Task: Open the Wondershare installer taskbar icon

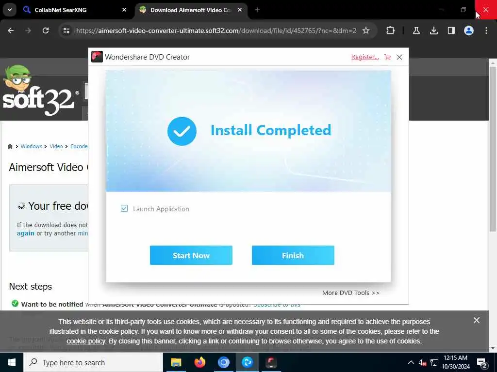Action: 271,362
